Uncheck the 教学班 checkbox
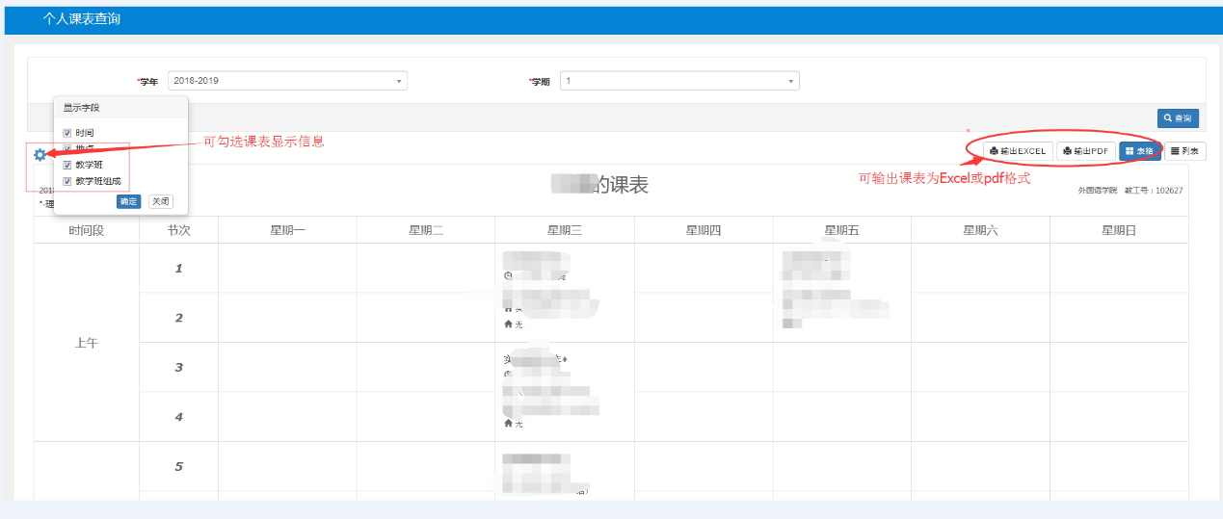Viewport: 1223px width, 519px height. 66,165
